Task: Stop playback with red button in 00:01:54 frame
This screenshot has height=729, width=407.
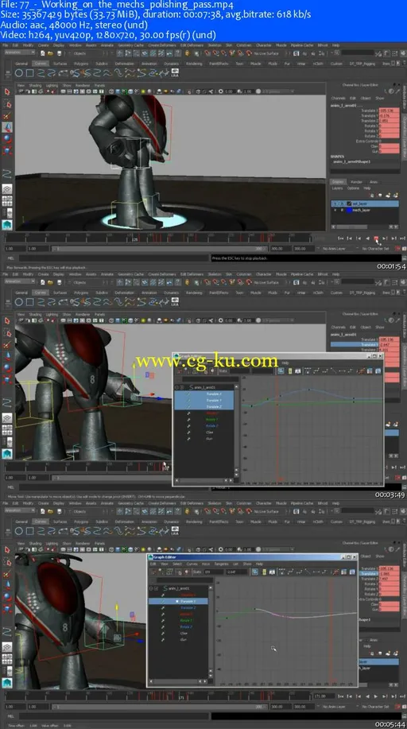Action: [376, 238]
